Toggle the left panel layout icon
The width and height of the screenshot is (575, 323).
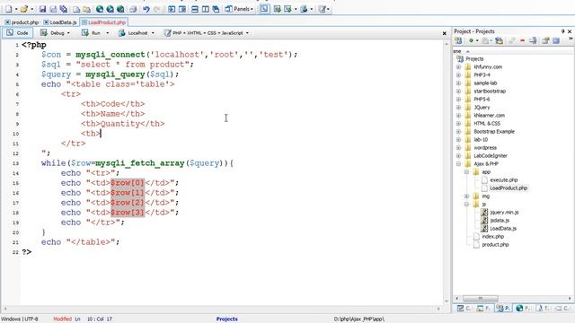pyautogui.click(x=172, y=9)
